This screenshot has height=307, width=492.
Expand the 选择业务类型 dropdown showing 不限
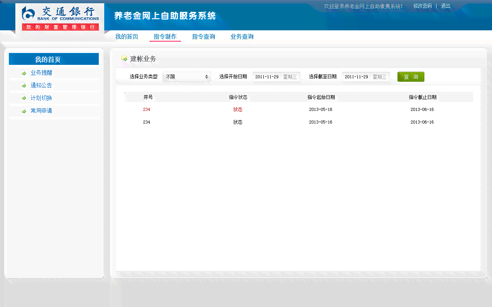[187, 77]
